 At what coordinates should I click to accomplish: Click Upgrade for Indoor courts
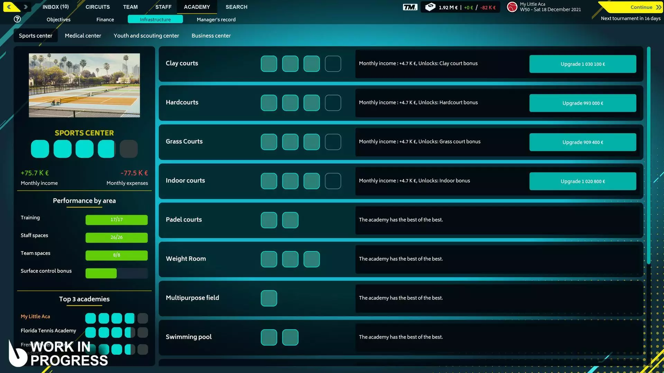point(582,181)
